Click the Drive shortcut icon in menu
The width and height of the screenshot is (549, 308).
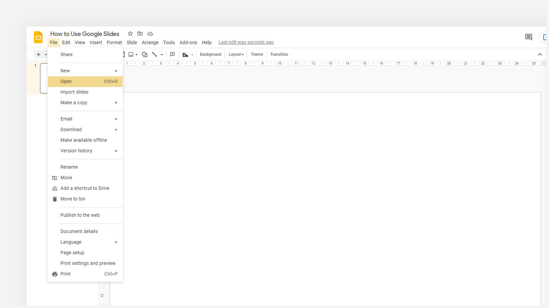click(55, 189)
